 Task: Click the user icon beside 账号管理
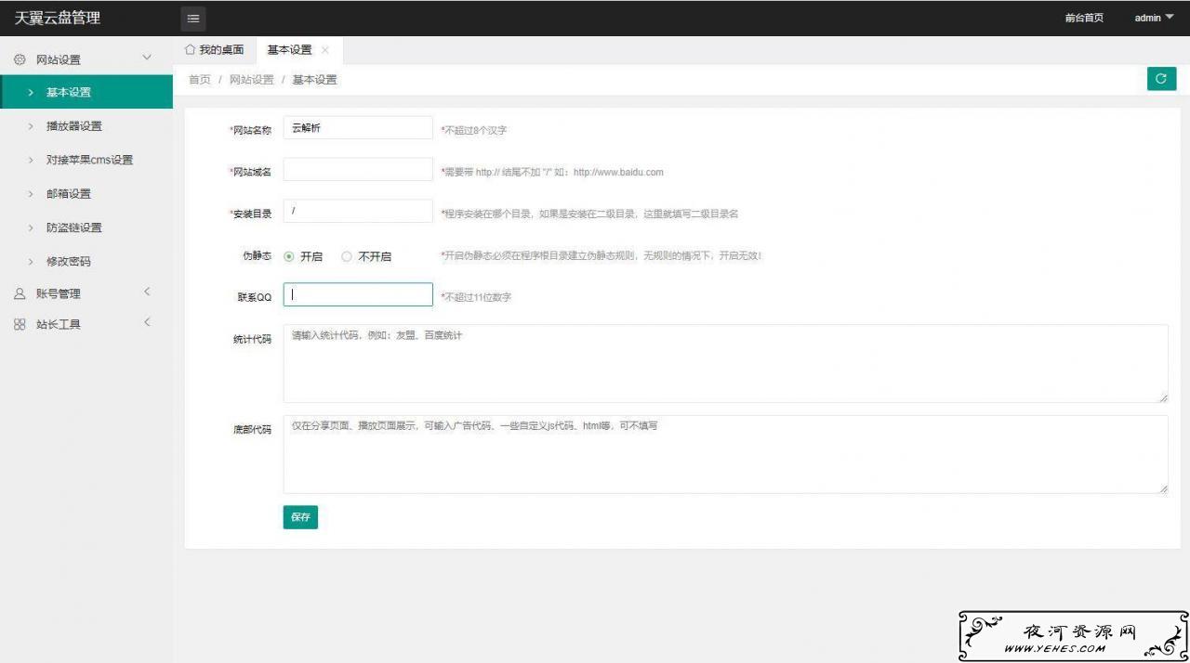click(20, 293)
